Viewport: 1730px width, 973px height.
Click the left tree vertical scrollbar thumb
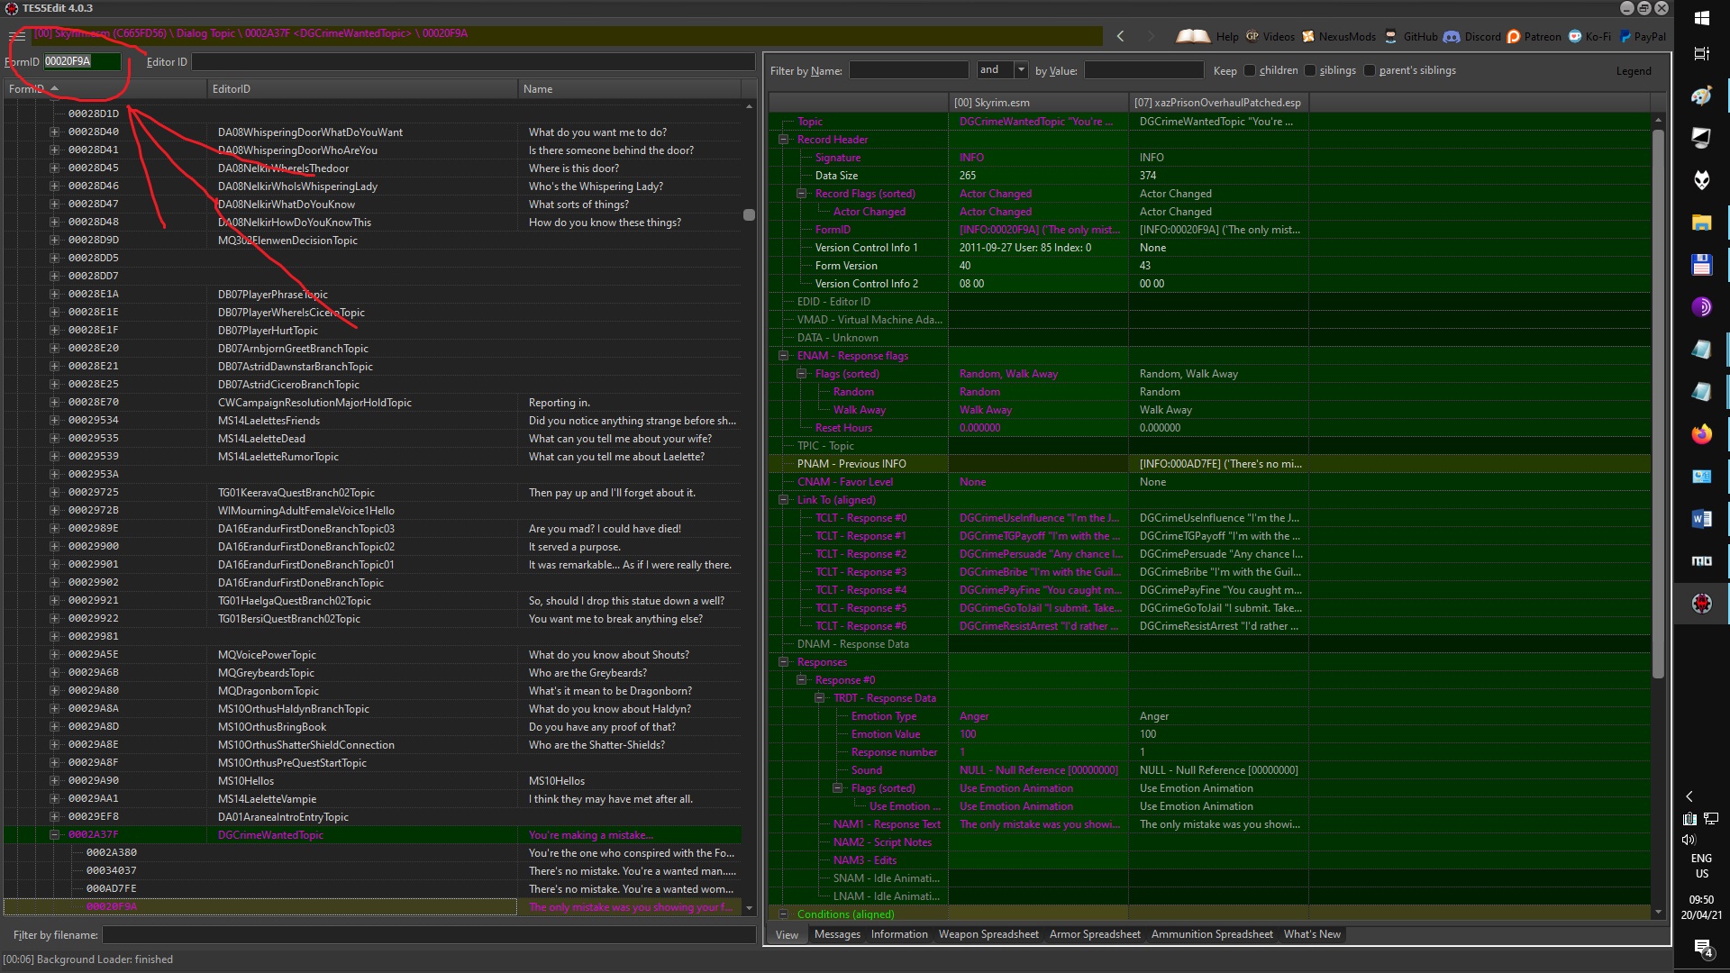tap(749, 214)
